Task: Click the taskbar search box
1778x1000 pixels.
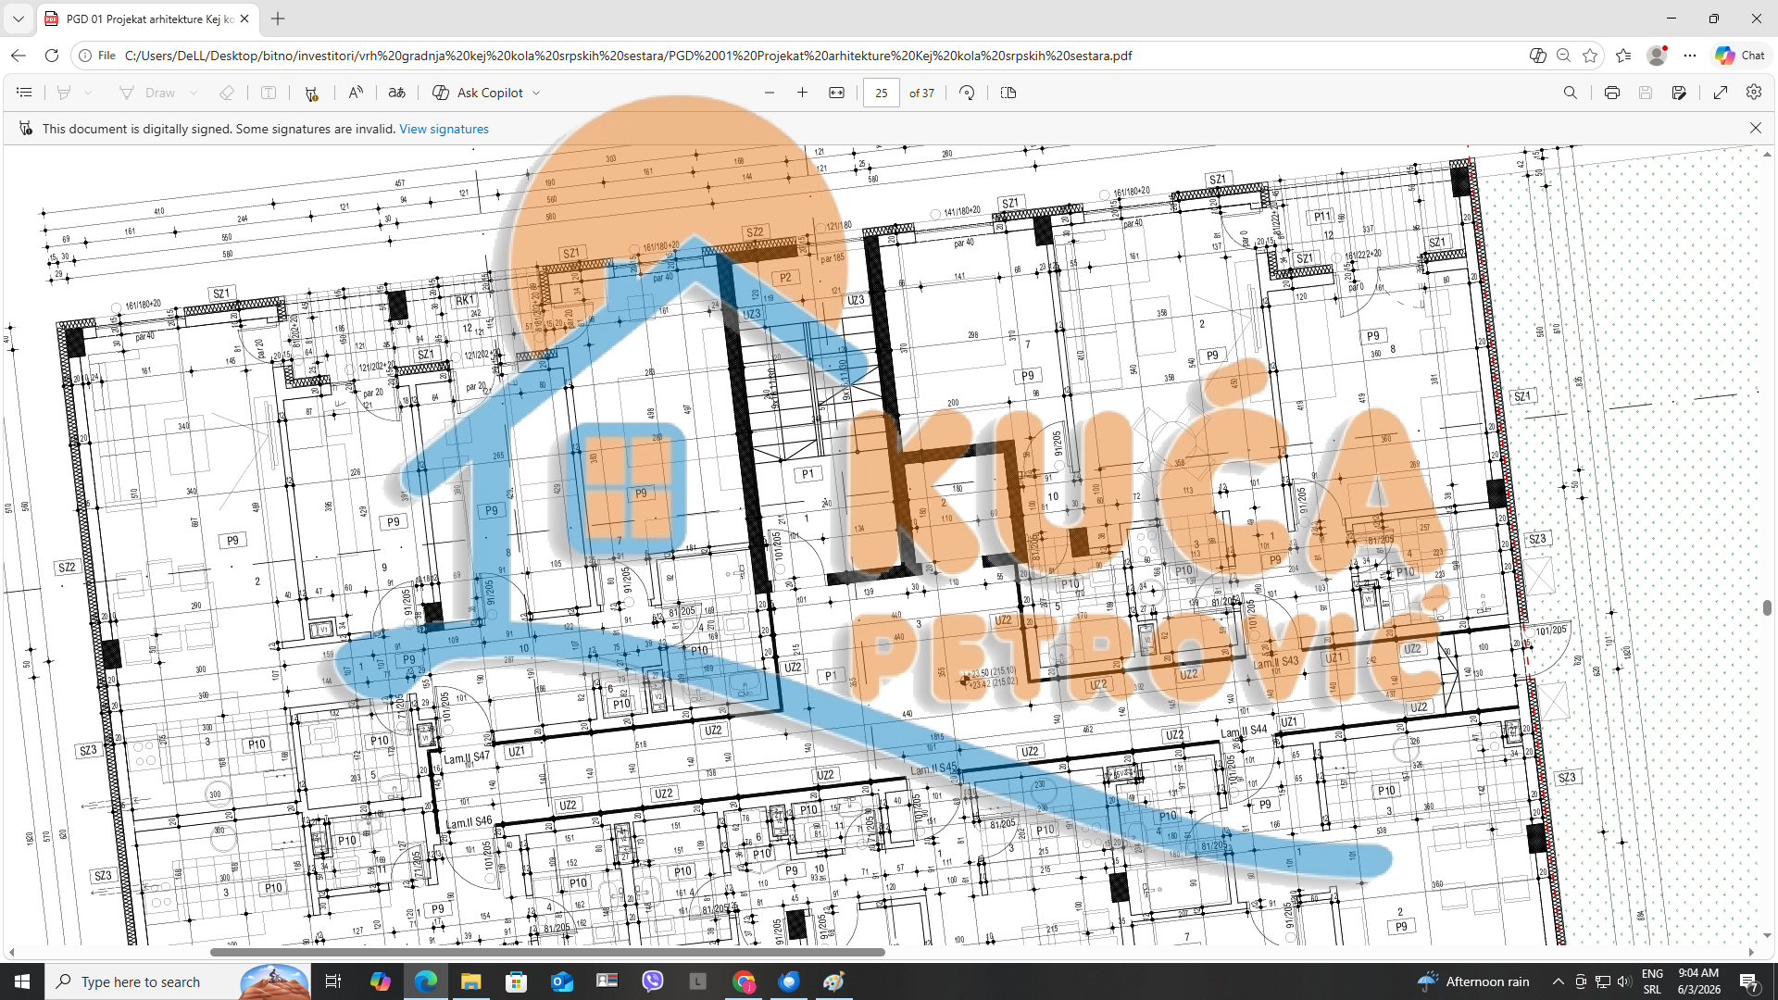Action: 178,981
